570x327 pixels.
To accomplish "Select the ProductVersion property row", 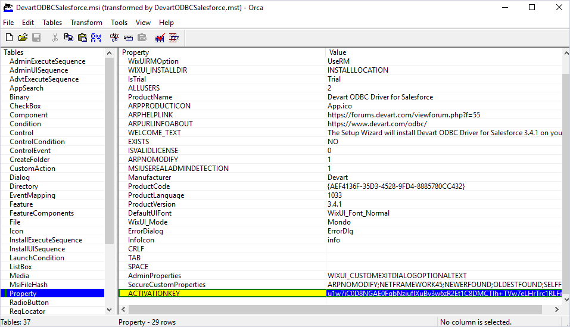I will [x=151, y=204].
